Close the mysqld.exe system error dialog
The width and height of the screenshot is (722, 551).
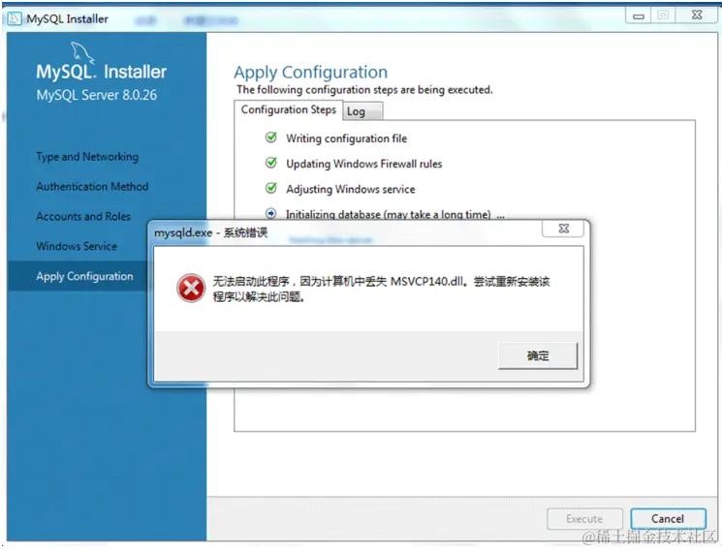[x=563, y=229]
